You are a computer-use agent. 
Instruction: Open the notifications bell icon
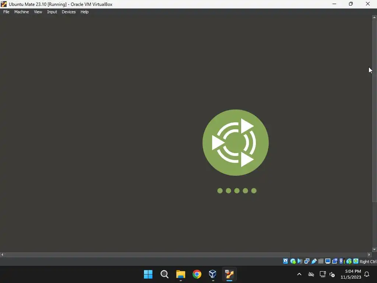367,274
